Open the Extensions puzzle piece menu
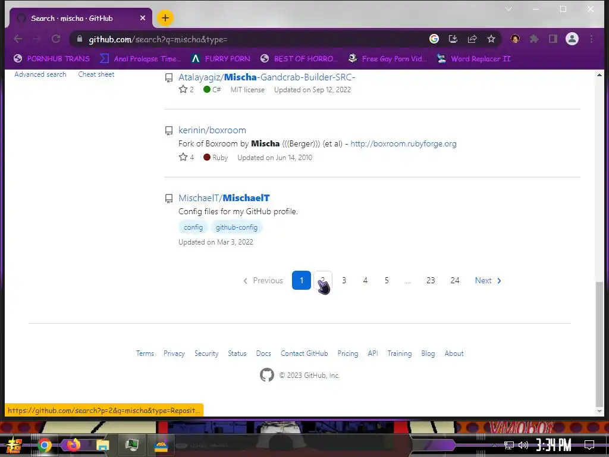Viewport: 609px width, 457px height. 534,39
